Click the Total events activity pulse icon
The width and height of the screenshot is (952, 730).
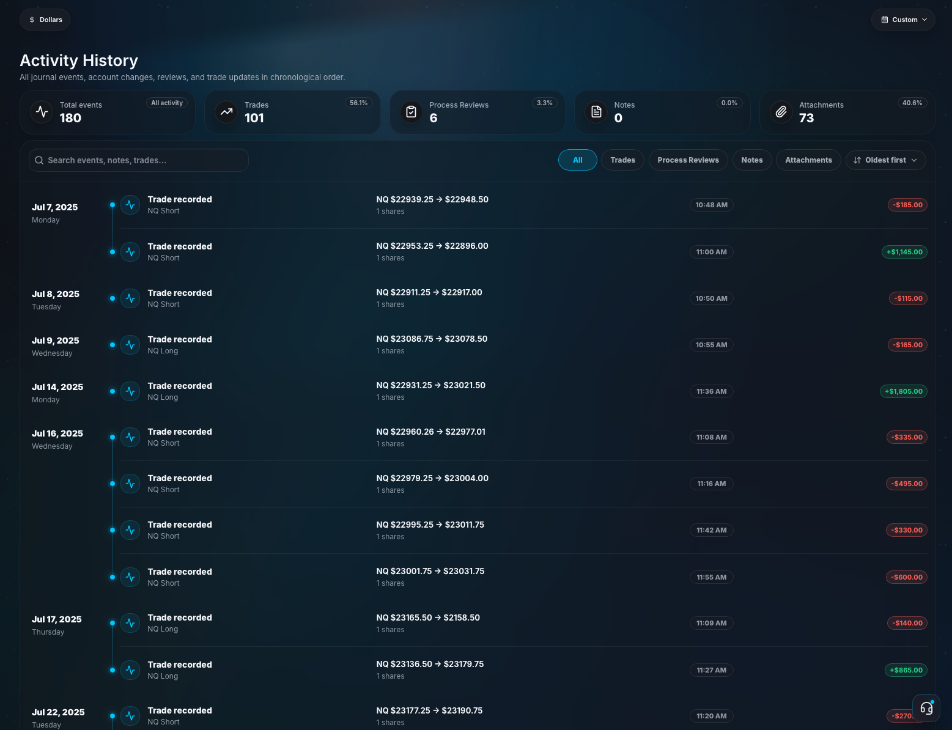42,111
